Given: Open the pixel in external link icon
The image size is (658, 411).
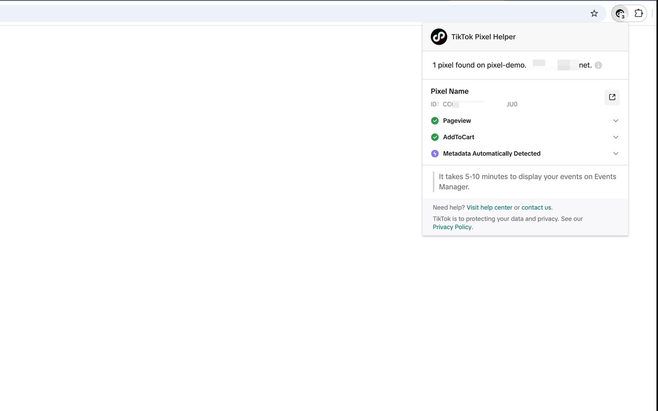Looking at the screenshot, I should (x=612, y=97).
